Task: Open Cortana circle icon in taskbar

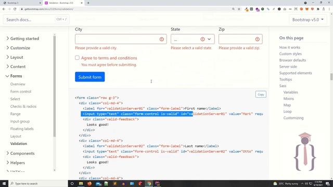Action: 72,183
